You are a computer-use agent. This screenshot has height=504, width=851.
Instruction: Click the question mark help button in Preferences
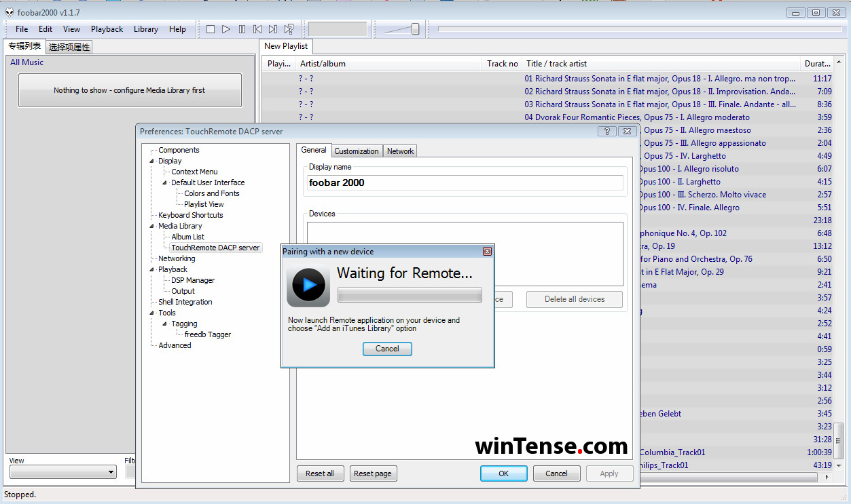point(606,132)
